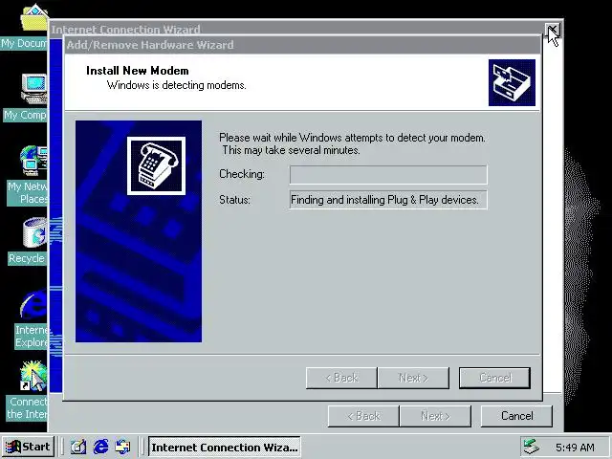The height and width of the screenshot is (459, 612).
Task: Click the Internet Connection Wizard title bar
Action: pos(296,28)
